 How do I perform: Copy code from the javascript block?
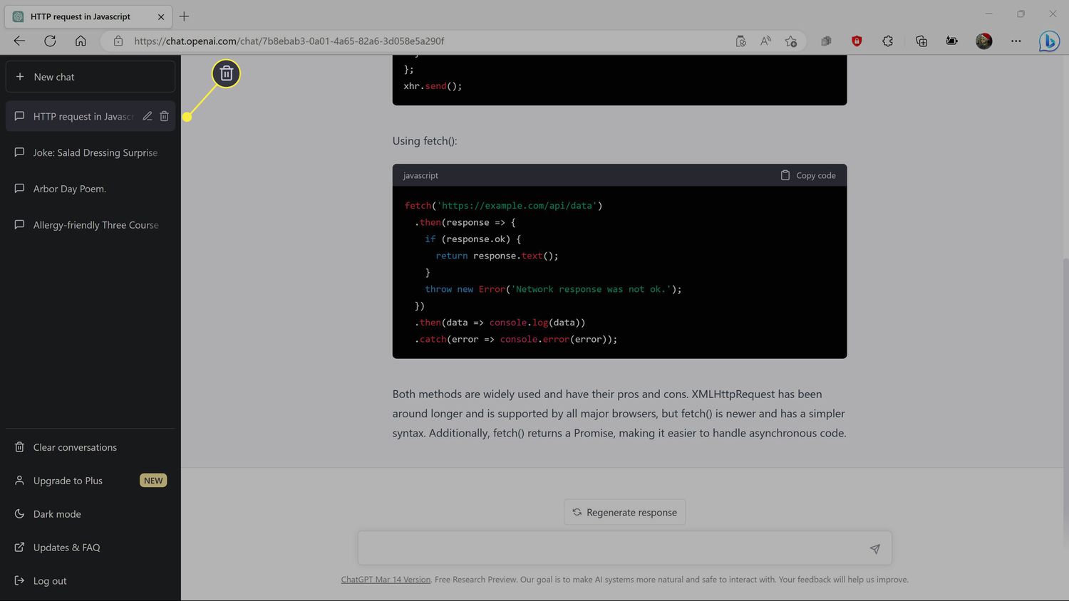808,175
